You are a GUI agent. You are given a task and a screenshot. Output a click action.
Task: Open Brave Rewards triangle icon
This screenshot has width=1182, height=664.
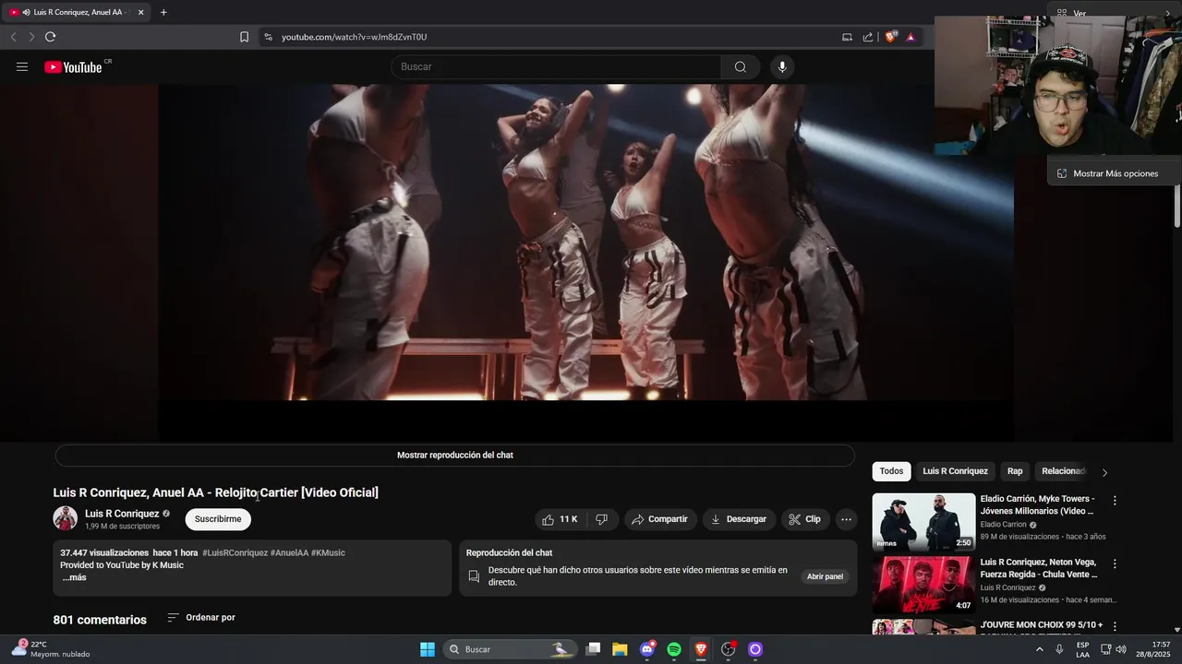pos(911,37)
